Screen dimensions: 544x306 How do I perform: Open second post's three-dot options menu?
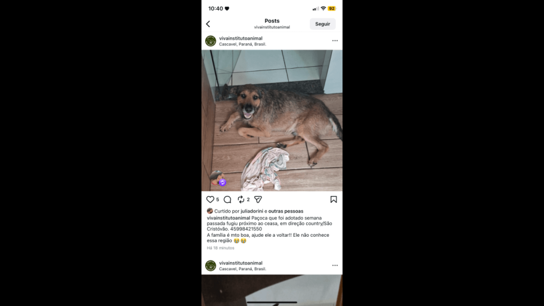pyautogui.click(x=335, y=265)
